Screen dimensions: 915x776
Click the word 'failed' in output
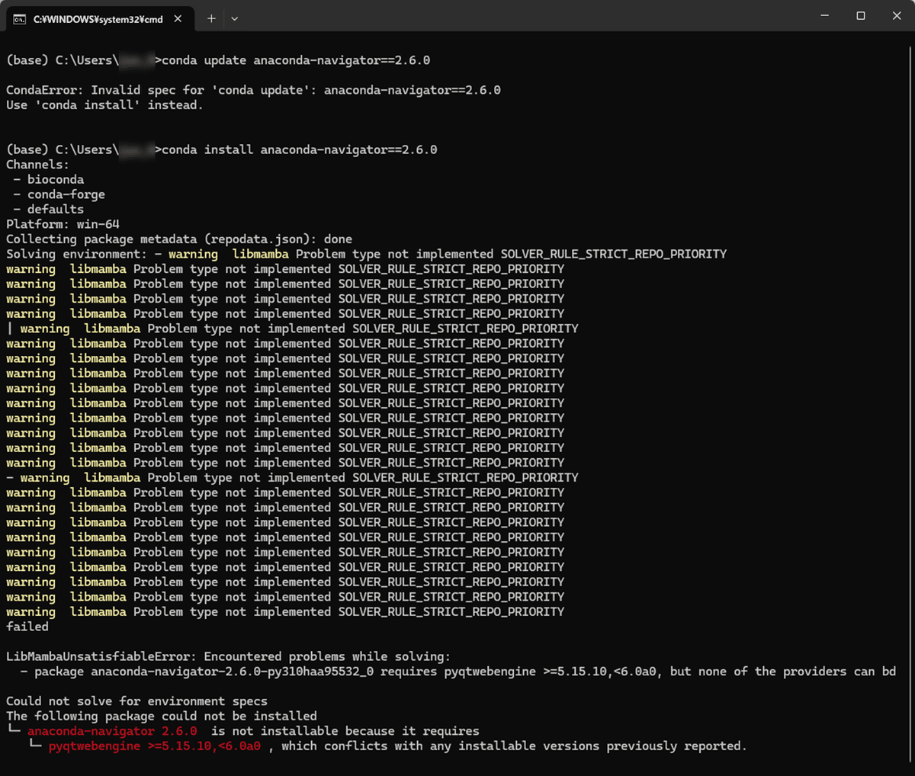click(x=27, y=627)
